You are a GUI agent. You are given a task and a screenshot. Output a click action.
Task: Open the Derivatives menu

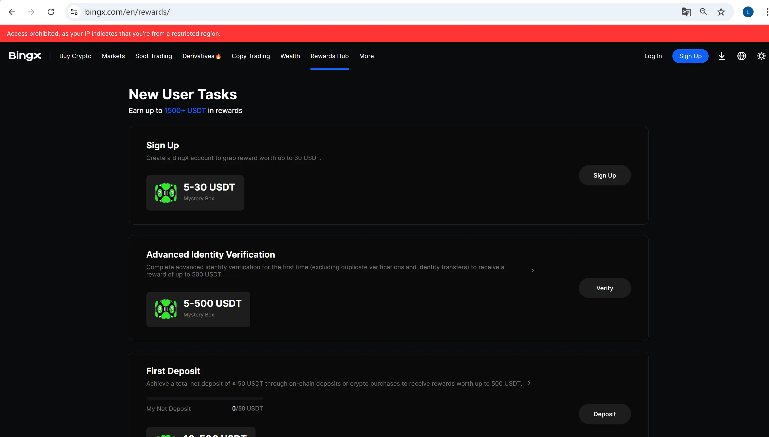pyautogui.click(x=198, y=56)
